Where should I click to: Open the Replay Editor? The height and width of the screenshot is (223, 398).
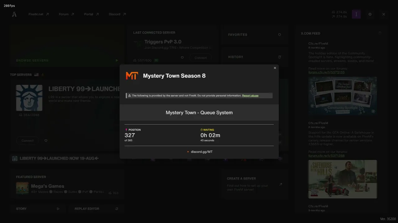point(97,209)
